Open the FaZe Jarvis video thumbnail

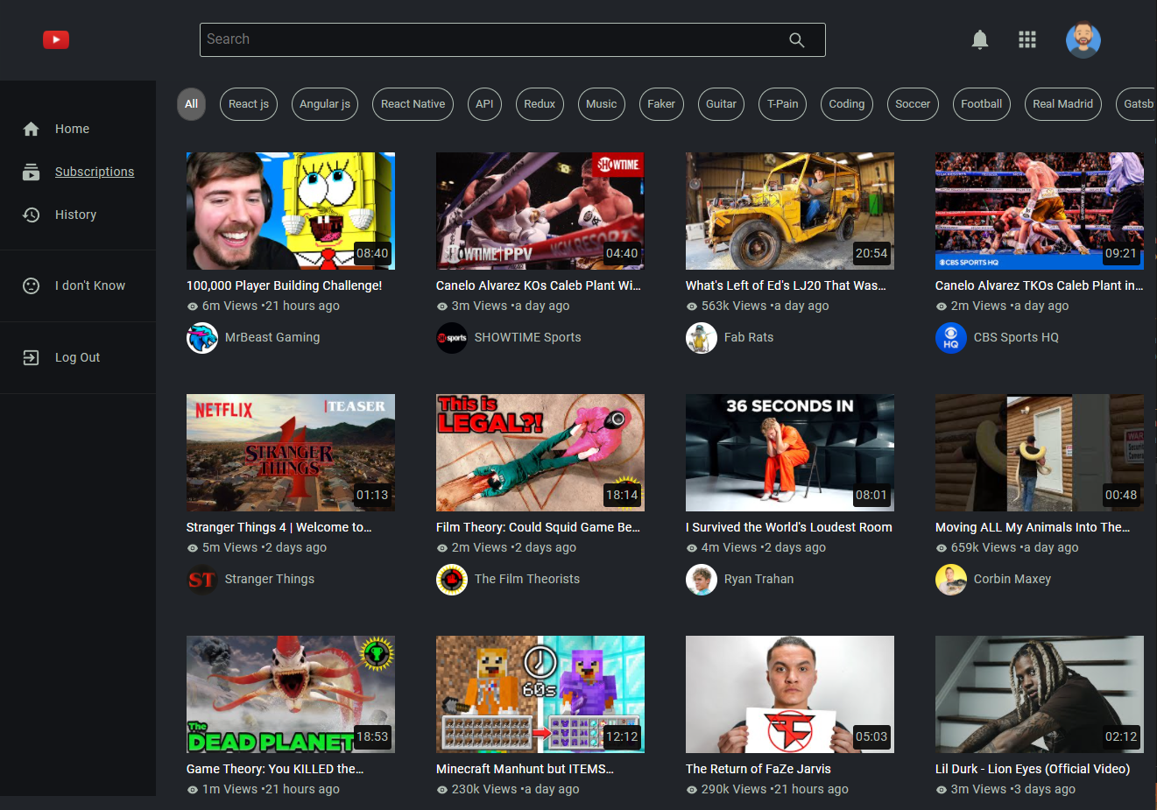click(790, 694)
